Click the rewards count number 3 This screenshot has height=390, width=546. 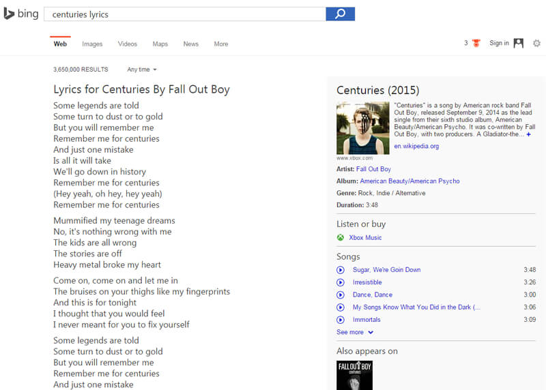[466, 43]
